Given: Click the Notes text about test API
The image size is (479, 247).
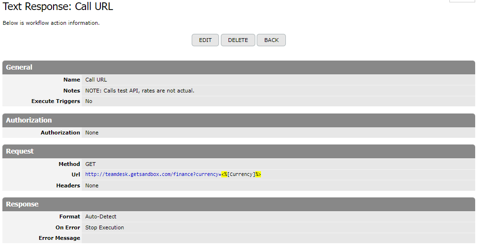Looking at the screenshot, I should 140,91.
